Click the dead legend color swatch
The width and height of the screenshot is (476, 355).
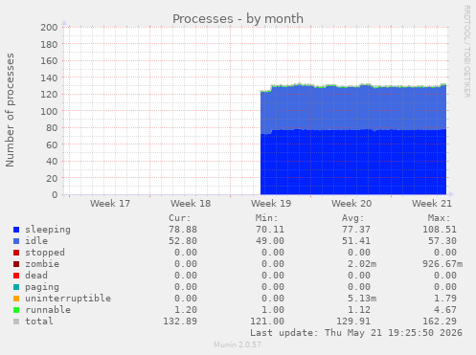tap(16, 276)
